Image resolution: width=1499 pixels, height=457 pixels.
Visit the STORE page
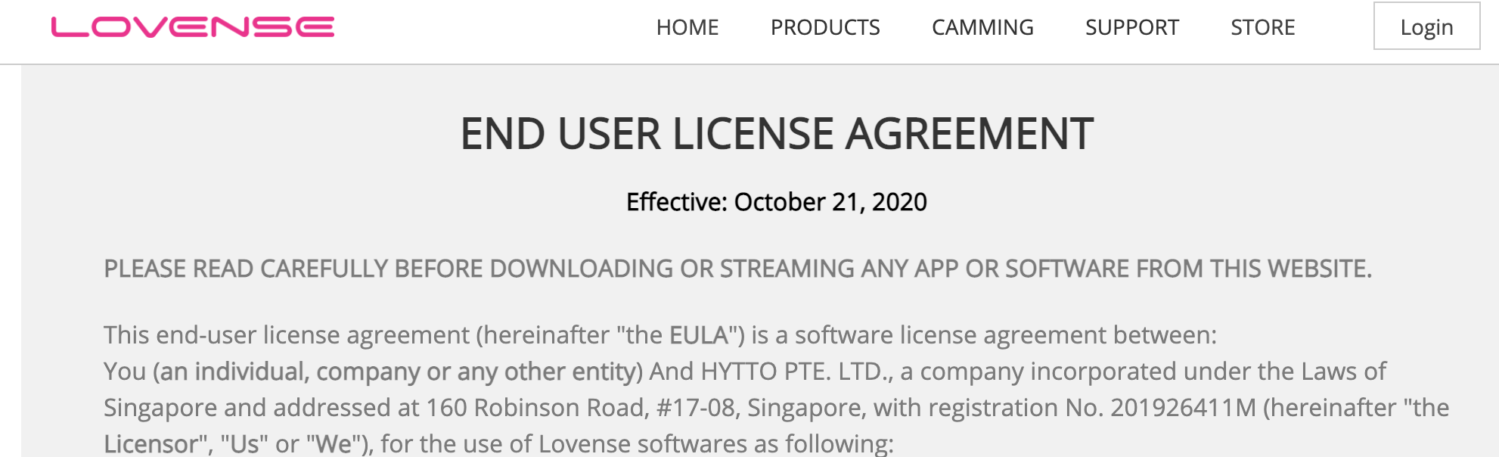tap(1263, 27)
